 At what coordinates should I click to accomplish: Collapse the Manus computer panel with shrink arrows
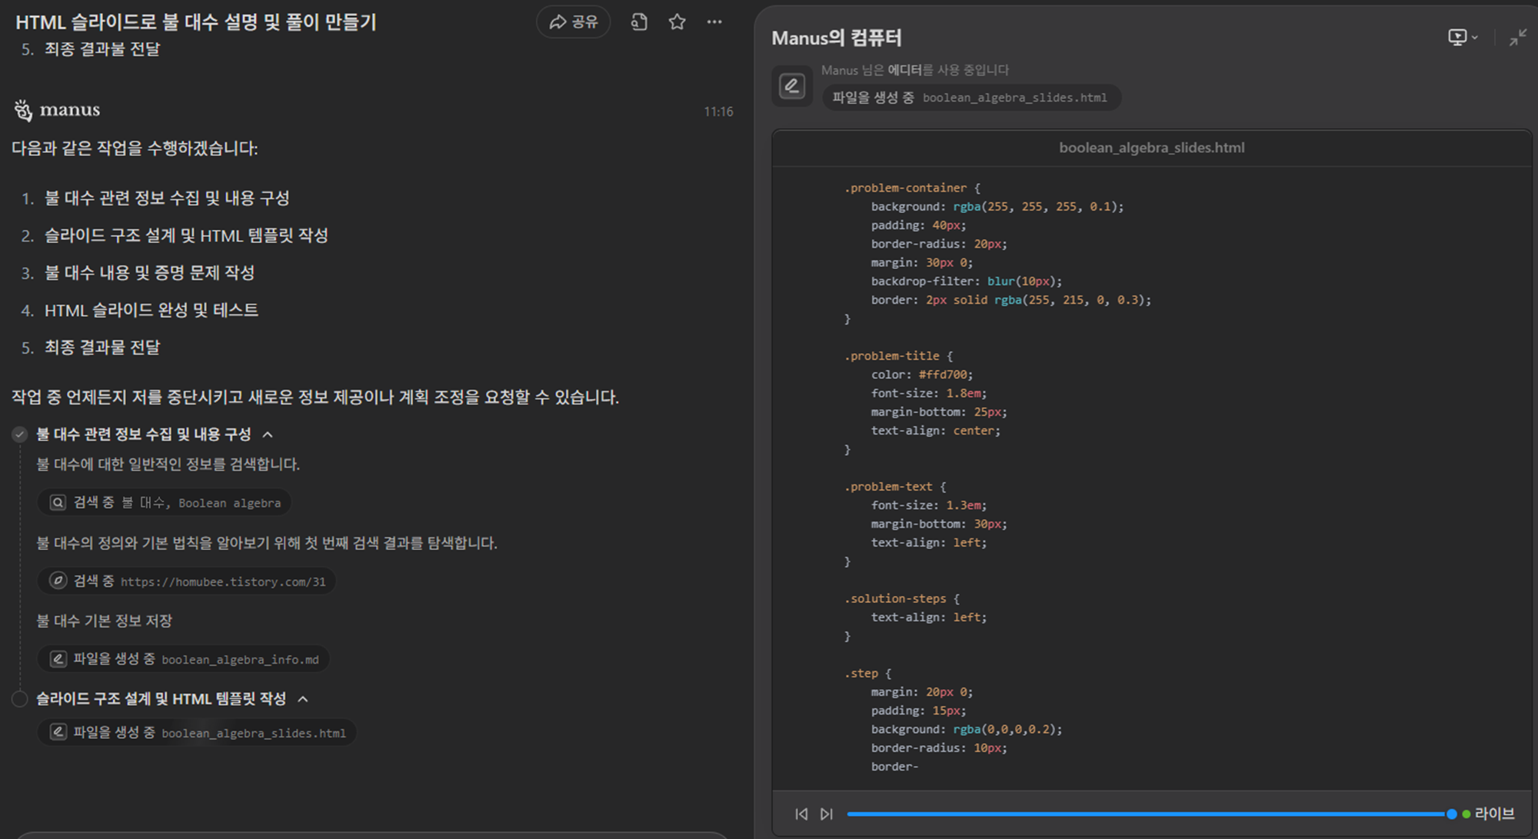click(x=1519, y=37)
